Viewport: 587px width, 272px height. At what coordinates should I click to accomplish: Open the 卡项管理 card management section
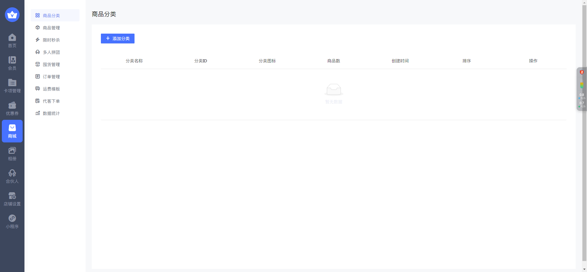[12, 86]
